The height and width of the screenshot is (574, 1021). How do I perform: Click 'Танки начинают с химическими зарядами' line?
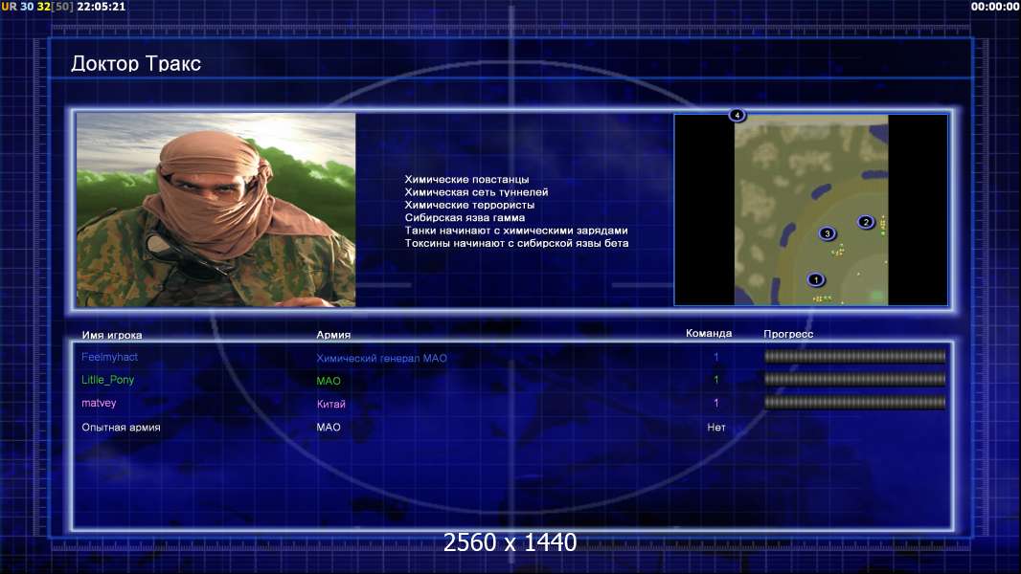coord(515,231)
